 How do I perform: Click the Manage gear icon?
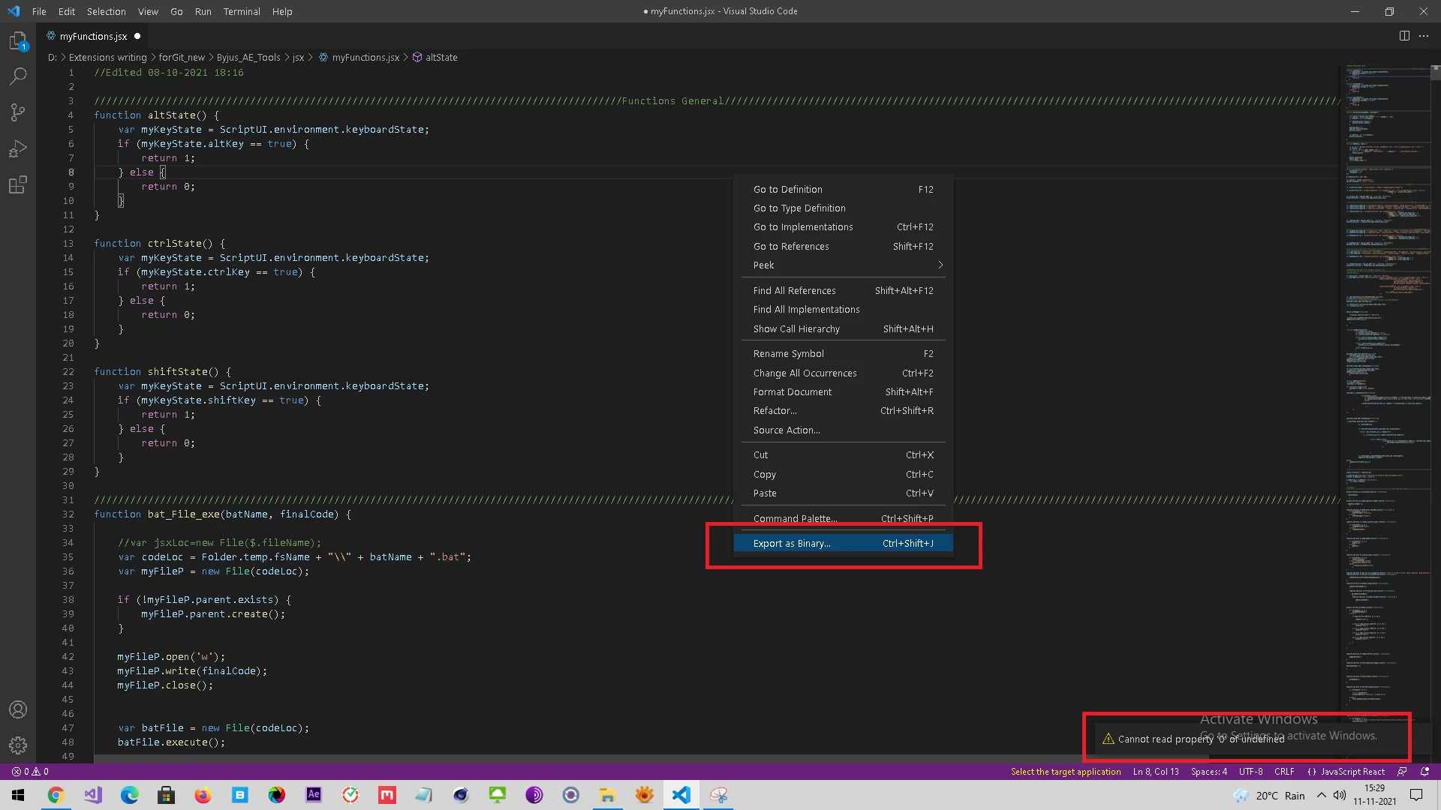click(x=18, y=745)
